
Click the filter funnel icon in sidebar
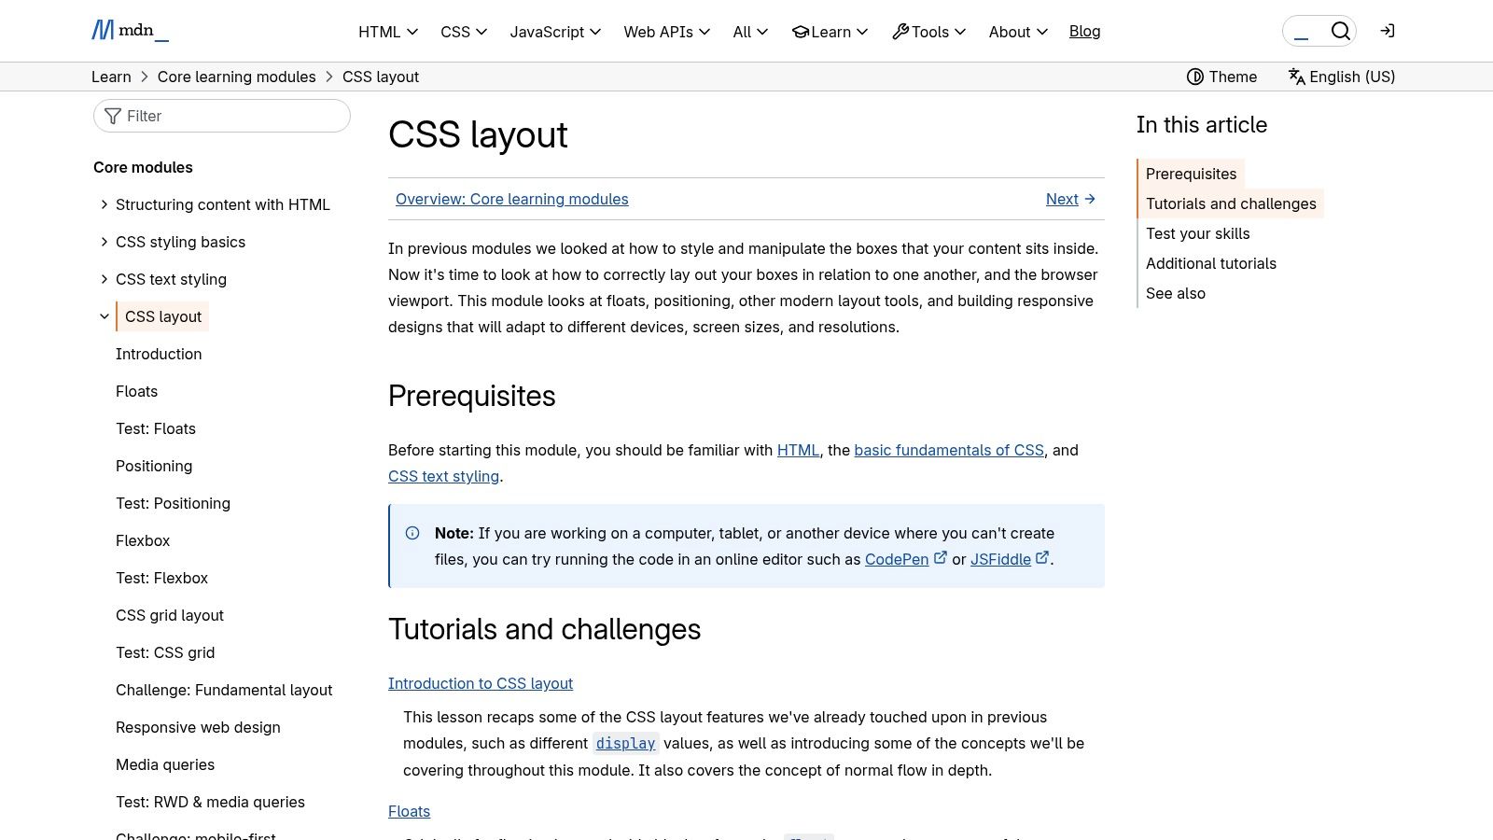click(x=113, y=116)
